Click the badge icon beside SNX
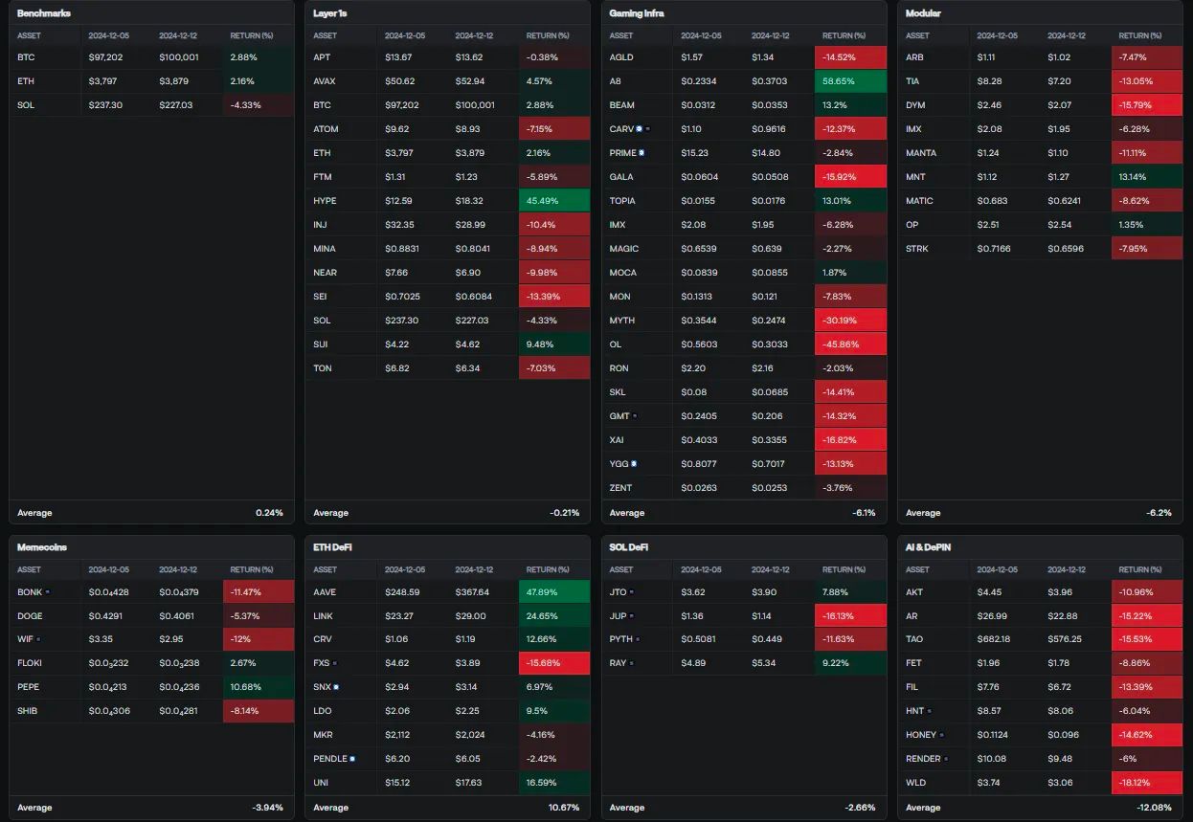This screenshot has width=1193, height=822. 336,686
